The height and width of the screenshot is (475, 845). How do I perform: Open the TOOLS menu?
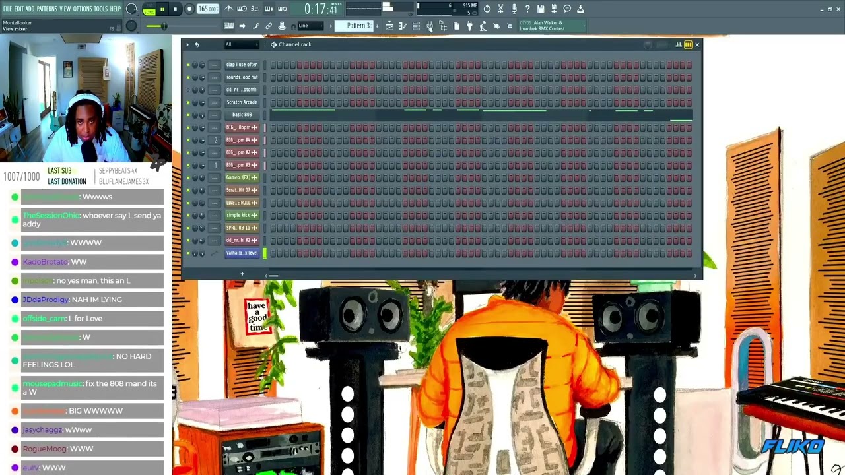(100, 9)
